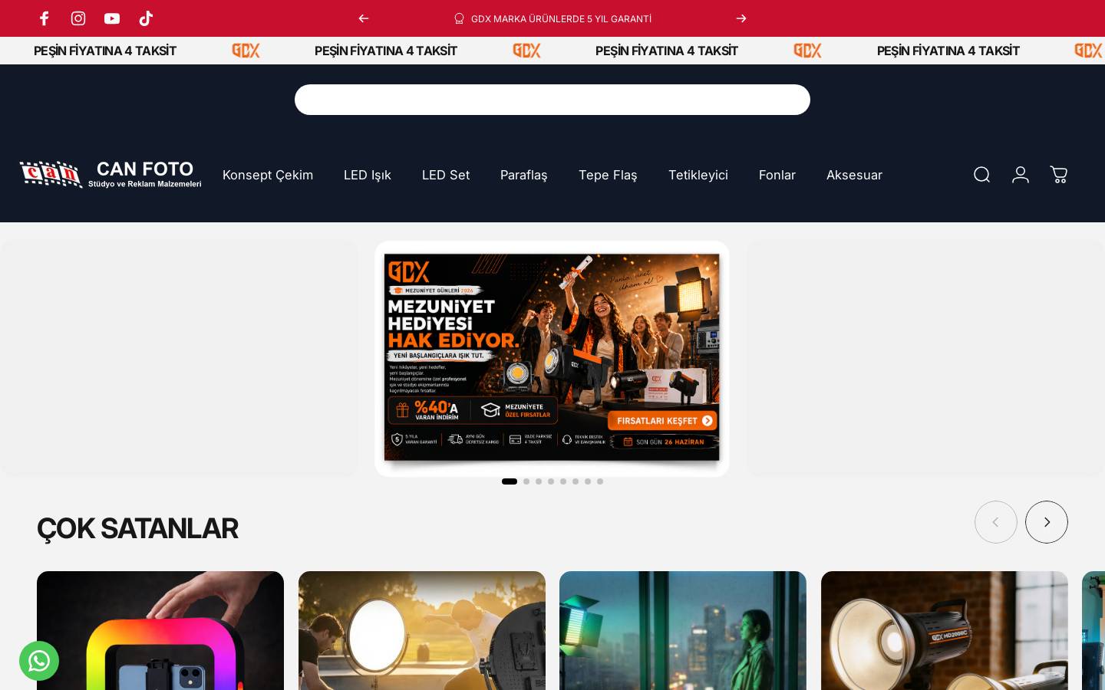Open the GDX MD200HC light product
The height and width of the screenshot is (690, 1105).
[945, 630]
